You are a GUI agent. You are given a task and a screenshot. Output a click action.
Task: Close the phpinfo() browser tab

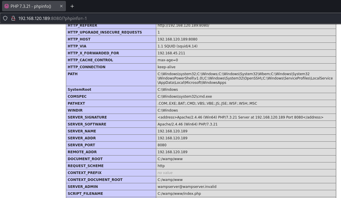click(x=61, y=6)
